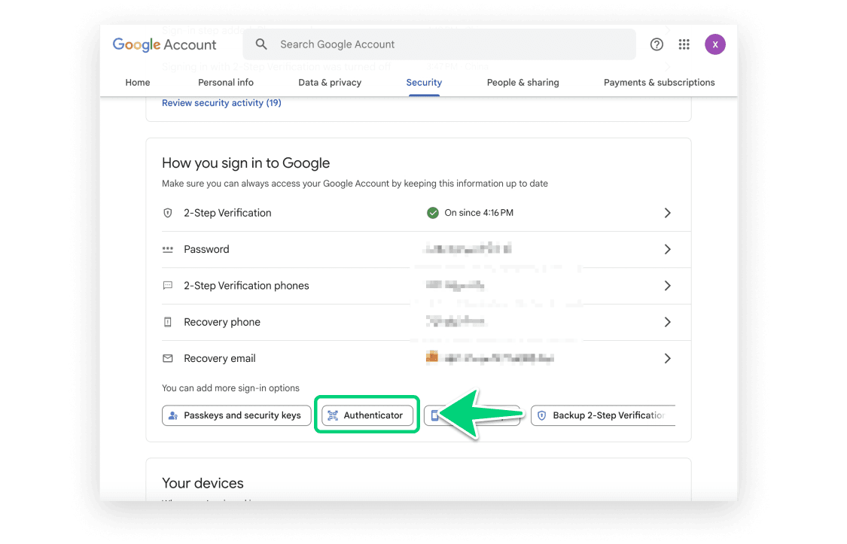Click the search magnifier icon
The width and height of the screenshot is (847, 544).
(261, 44)
